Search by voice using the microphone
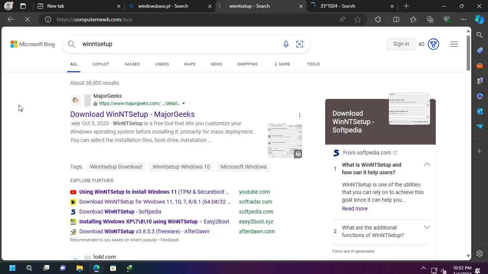This screenshot has width=488, height=274. (286, 44)
